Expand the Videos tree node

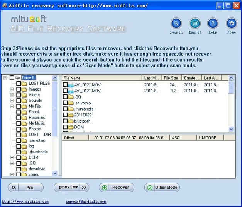(12, 95)
